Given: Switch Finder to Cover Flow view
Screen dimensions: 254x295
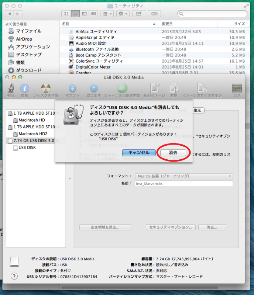Looking at the screenshot, I should pos(93,14).
